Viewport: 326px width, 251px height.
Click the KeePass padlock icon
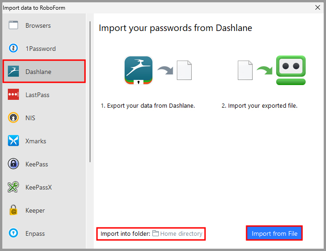coord(13,164)
